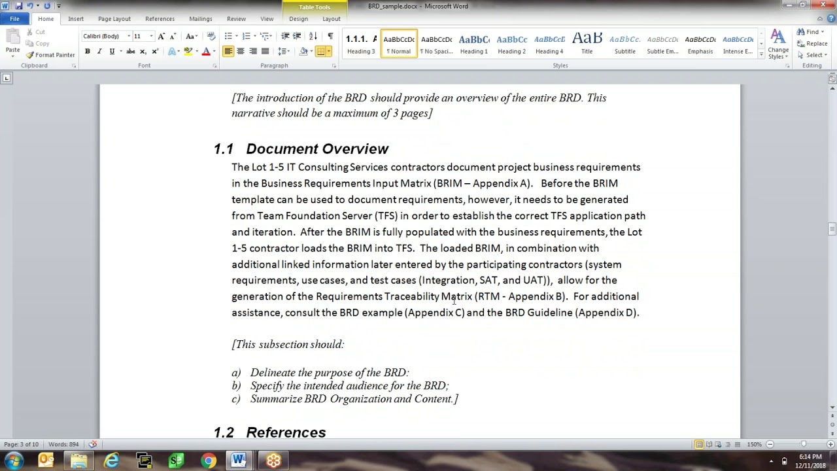Center the paragraph text
Image resolution: width=837 pixels, height=471 pixels.
241,52
